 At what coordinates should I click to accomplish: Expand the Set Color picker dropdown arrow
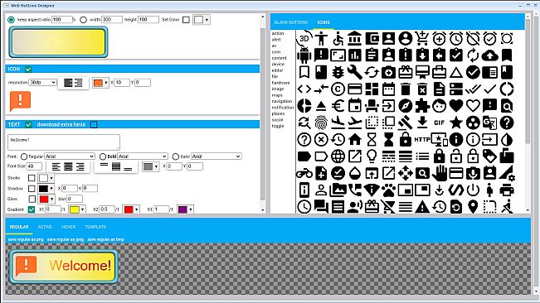pos(207,20)
